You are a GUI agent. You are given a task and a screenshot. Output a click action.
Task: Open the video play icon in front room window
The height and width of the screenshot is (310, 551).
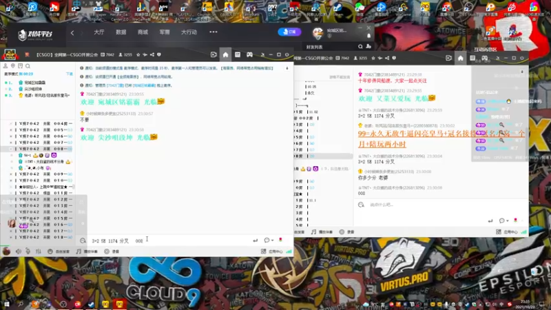[214, 55]
